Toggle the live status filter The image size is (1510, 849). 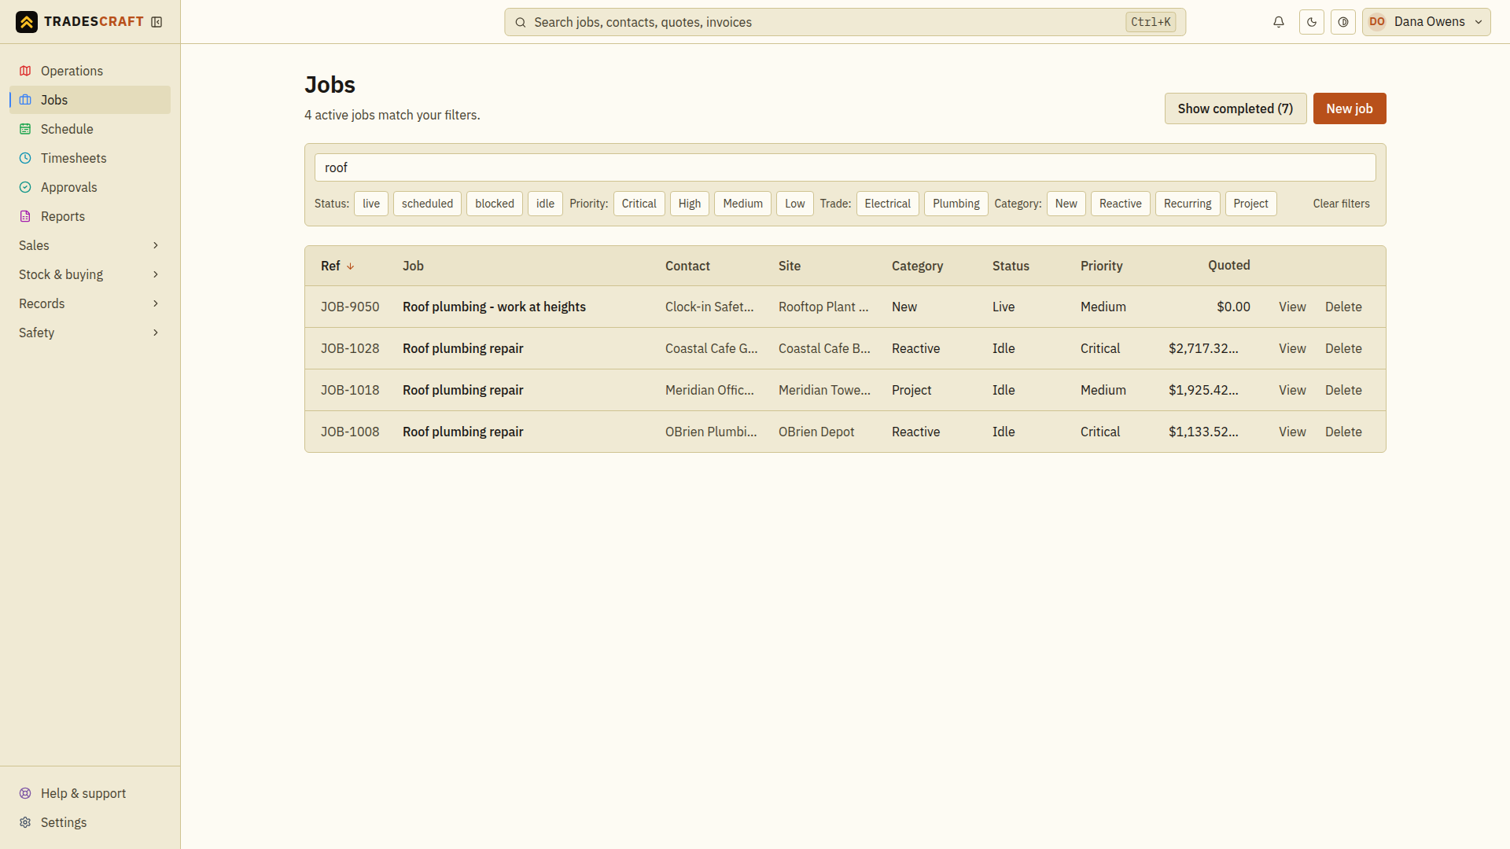pyautogui.click(x=371, y=204)
